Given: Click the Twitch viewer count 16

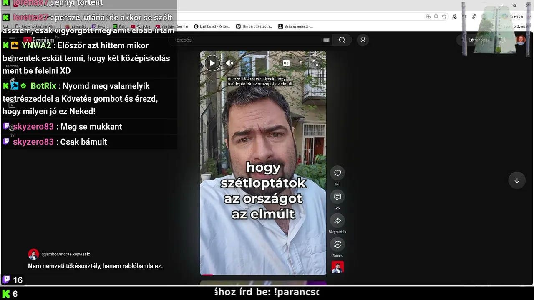Looking at the screenshot, I should pyautogui.click(x=18, y=280).
